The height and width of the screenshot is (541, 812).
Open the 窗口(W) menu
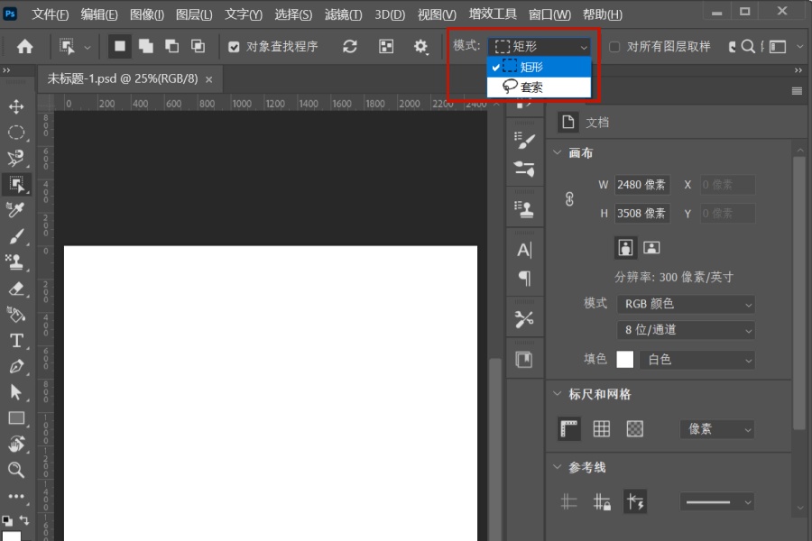550,14
